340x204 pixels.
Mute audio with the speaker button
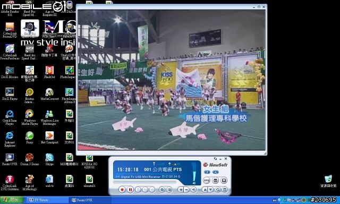click(x=193, y=190)
